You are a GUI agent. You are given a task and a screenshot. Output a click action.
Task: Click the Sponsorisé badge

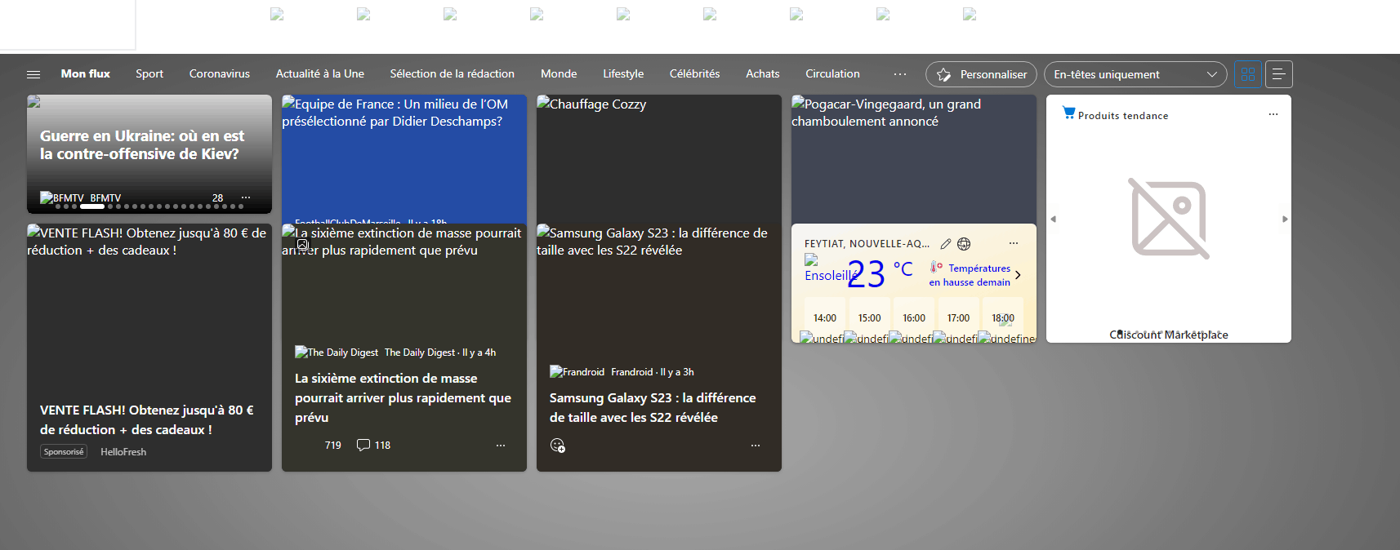64,451
